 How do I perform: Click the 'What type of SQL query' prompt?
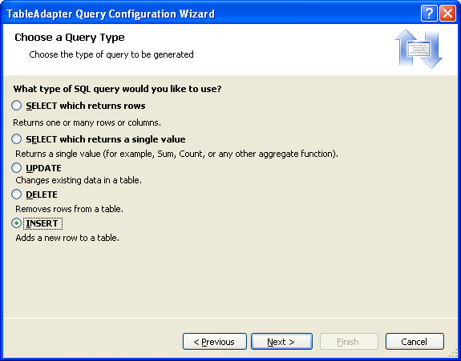pyautogui.click(x=117, y=89)
